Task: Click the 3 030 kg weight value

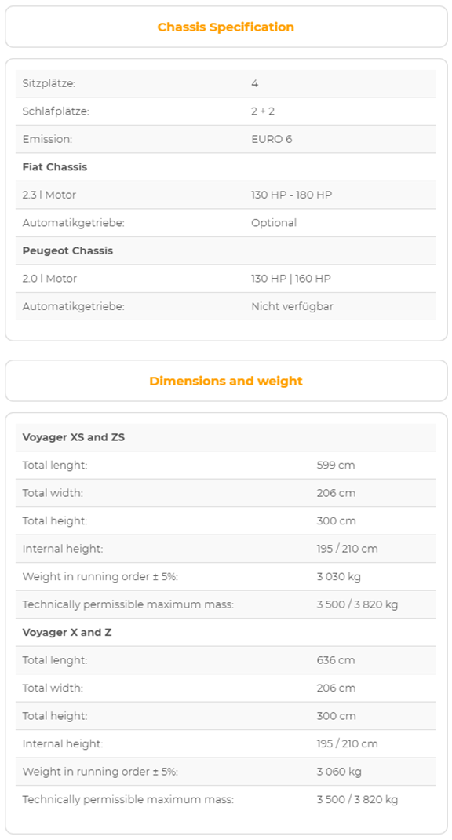Action: [x=339, y=576]
